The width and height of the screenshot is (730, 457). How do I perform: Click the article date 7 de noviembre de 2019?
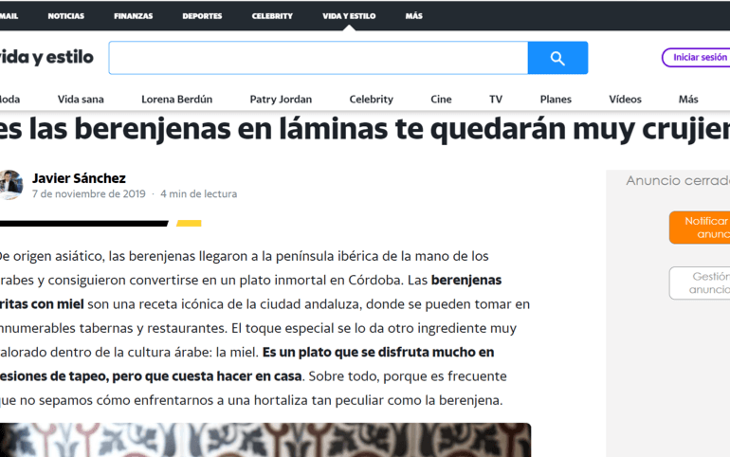[x=88, y=193]
